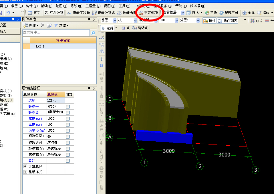Image resolution: width=274 pixels, height=194 pixels.
Task: Tick the 顶标高(m) 附加 checkbox
Action: 67,149
